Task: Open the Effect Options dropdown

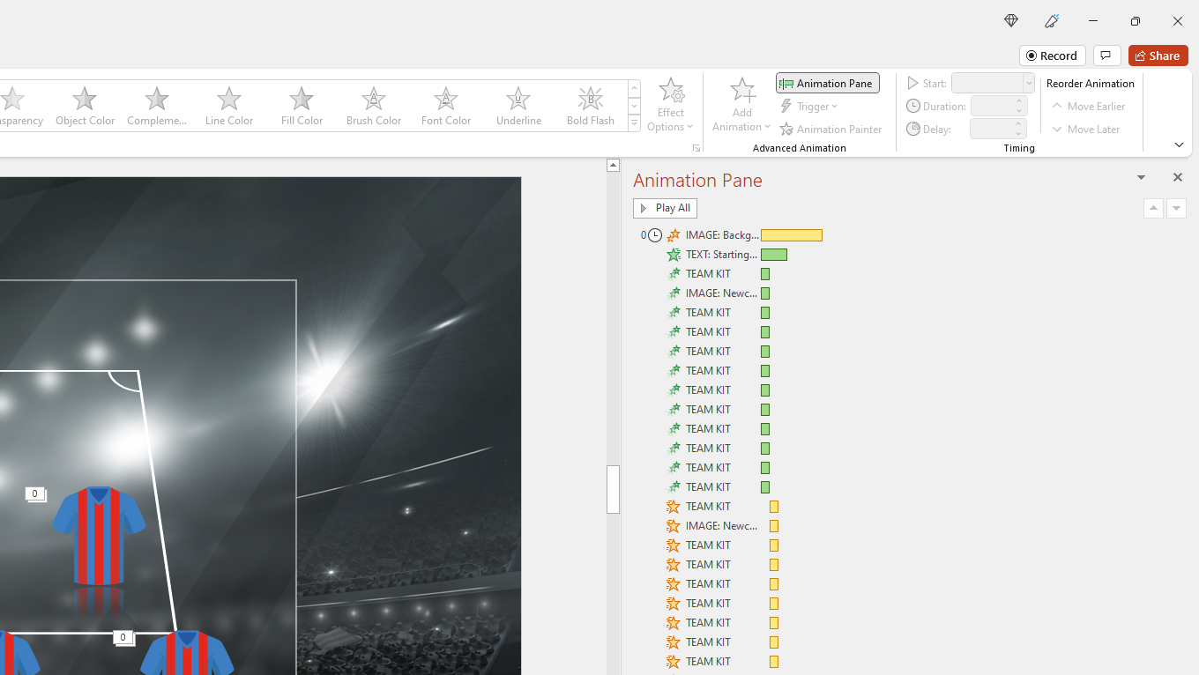Action: (671, 106)
